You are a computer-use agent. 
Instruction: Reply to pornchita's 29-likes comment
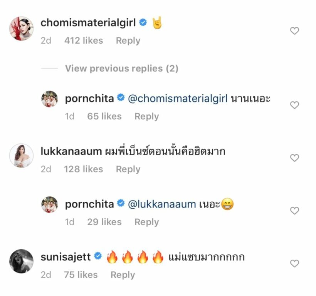pyautogui.click(x=146, y=222)
